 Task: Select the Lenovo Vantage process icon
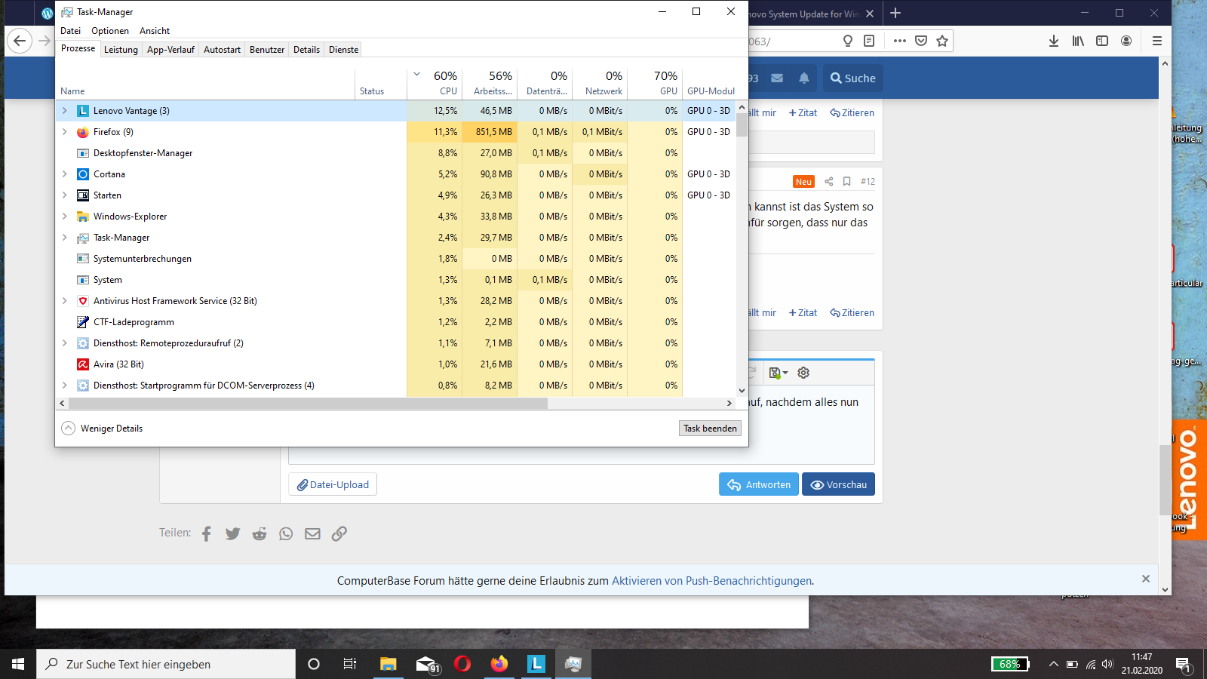[83, 111]
